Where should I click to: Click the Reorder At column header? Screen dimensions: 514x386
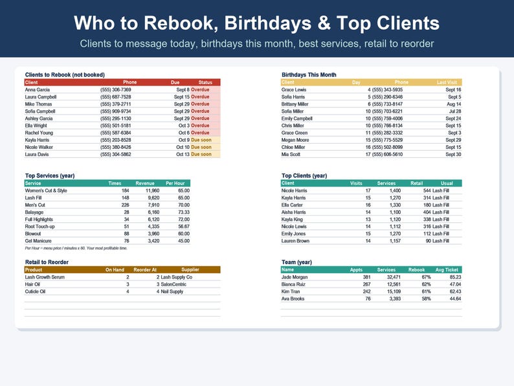pos(145,270)
